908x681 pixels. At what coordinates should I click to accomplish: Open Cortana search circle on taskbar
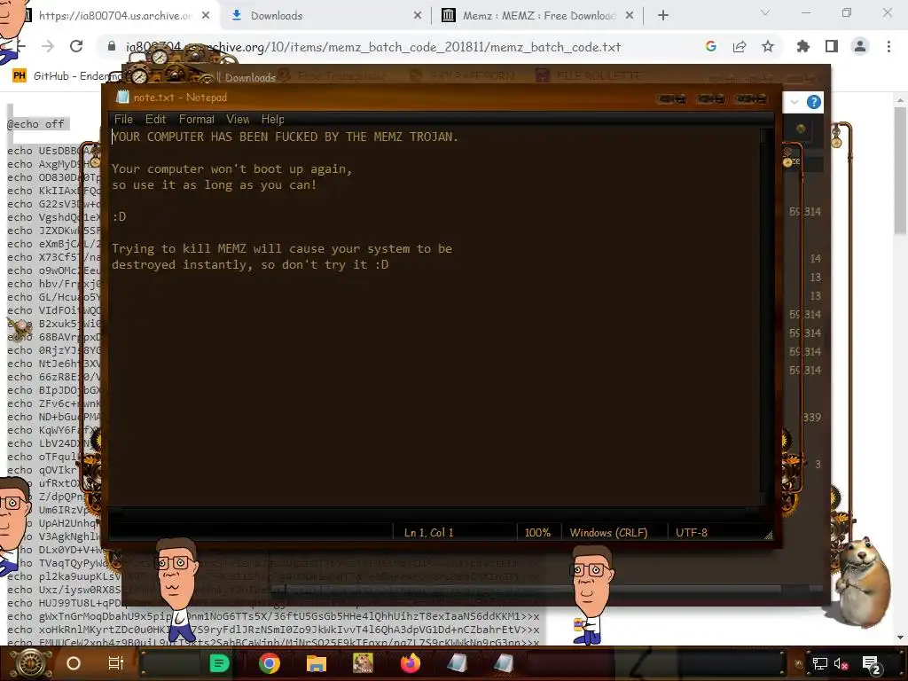(74, 663)
